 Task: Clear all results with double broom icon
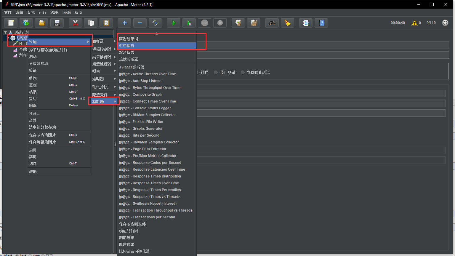click(x=254, y=23)
